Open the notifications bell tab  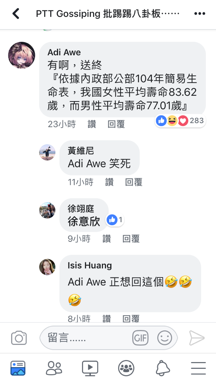coord(162,368)
